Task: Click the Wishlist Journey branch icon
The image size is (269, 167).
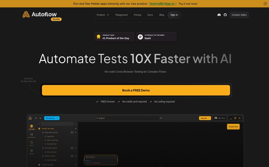Action: pyautogui.click(x=43, y=156)
